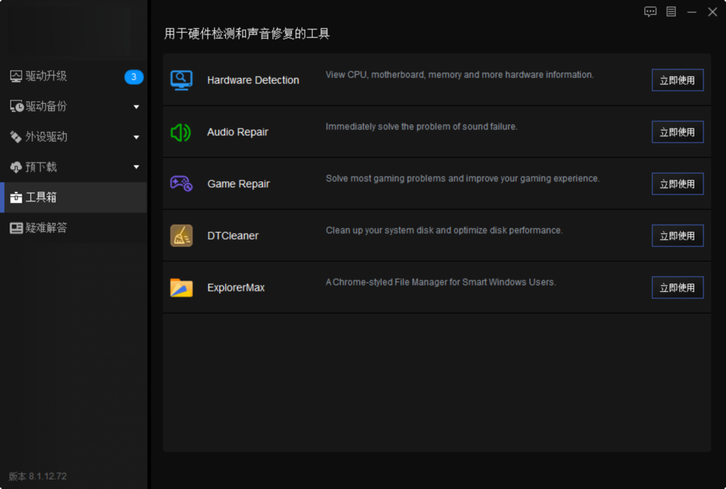Image resolution: width=726 pixels, height=489 pixels.
Task: Open the 疑难解答 menu item
Action: coord(74,227)
